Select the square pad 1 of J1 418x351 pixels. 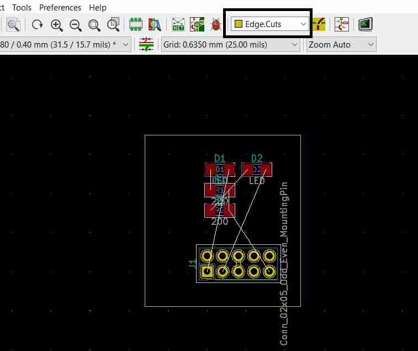pos(207,272)
